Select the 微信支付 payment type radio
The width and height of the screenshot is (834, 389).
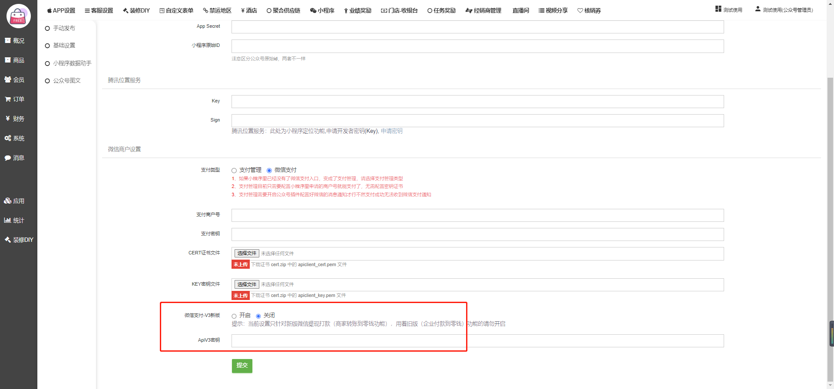click(x=269, y=171)
